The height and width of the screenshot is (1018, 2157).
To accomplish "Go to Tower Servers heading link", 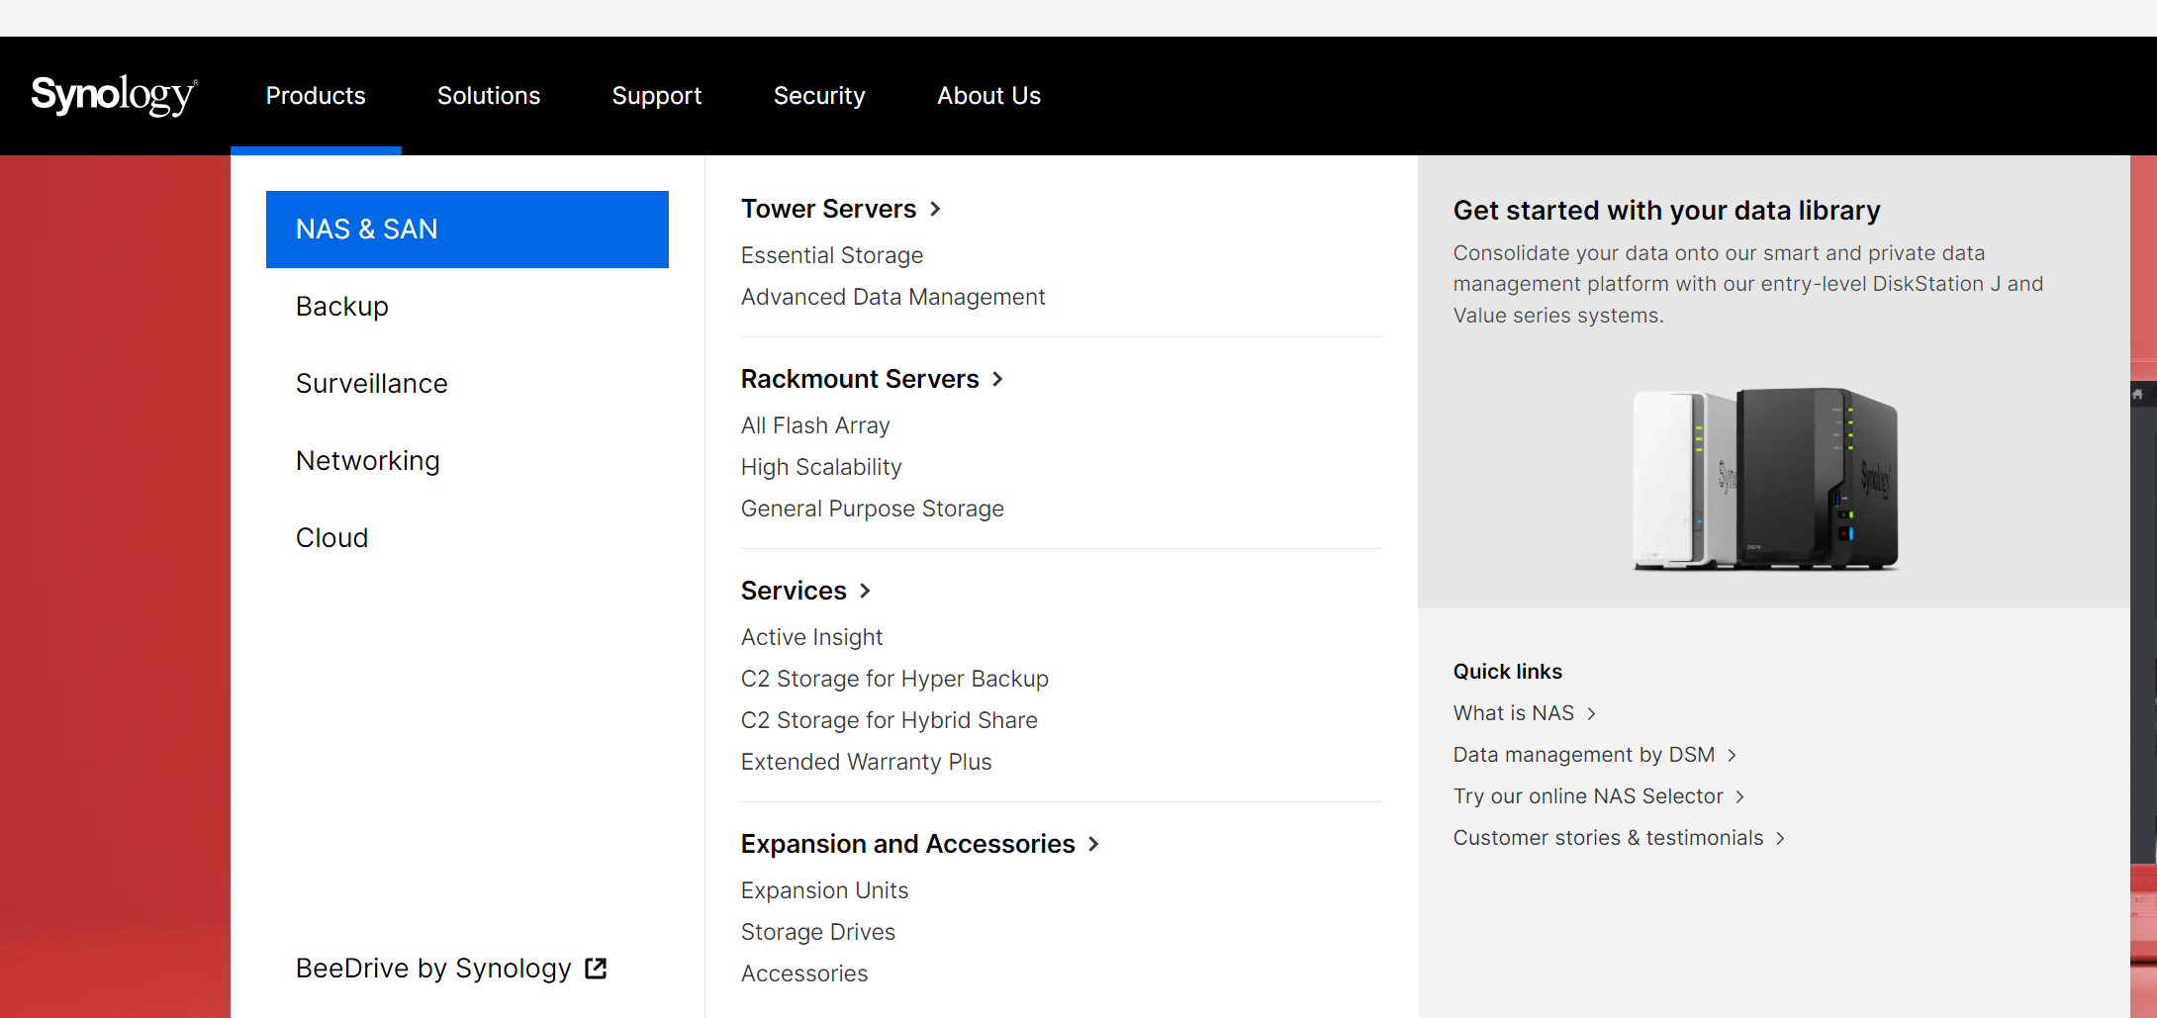I will [x=829, y=209].
